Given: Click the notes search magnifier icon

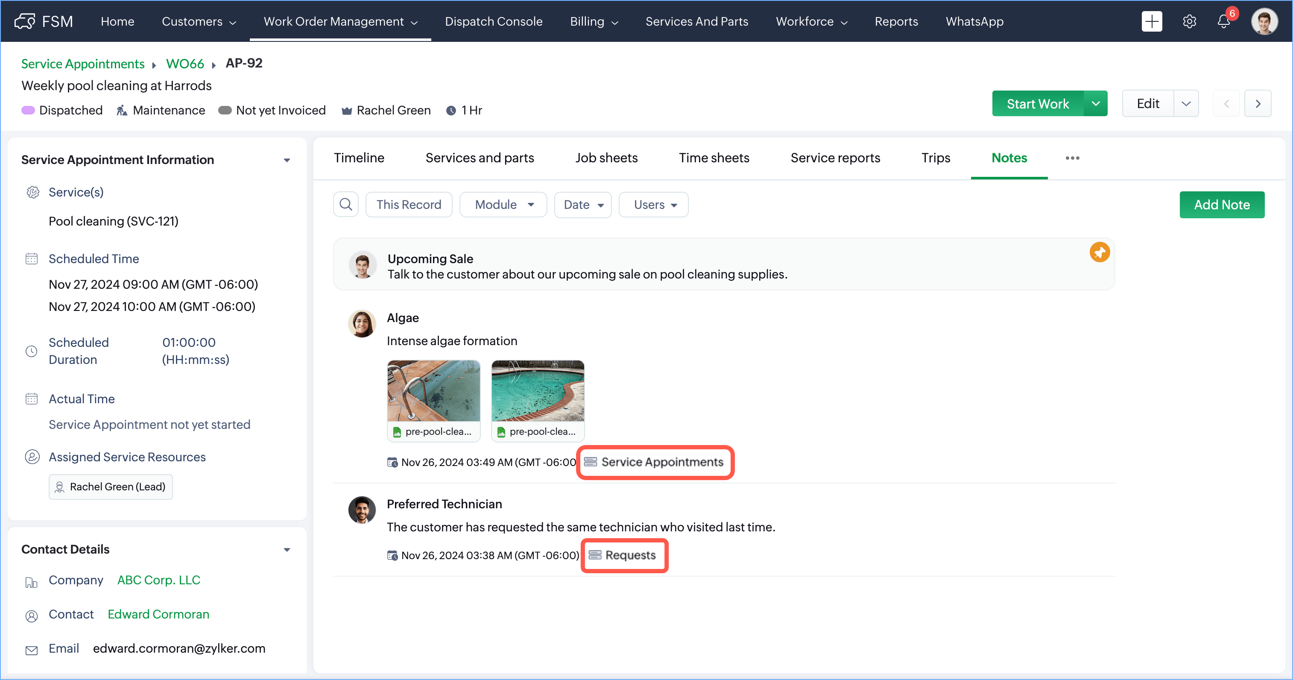Looking at the screenshot, I should pos(346,205).
